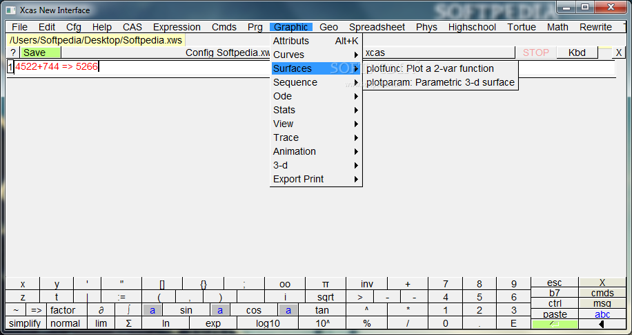
Task: Expand the View submenu
Action: pyautogui.click(x=315, y=124)
